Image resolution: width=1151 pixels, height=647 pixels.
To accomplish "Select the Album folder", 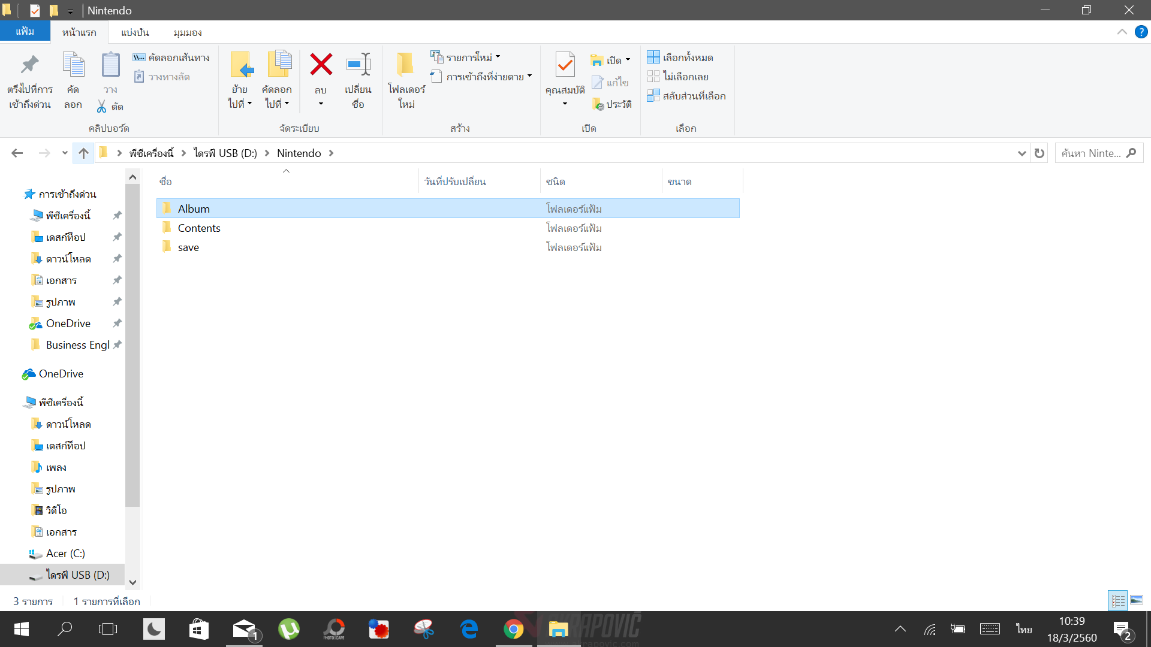I will point(447,208).
